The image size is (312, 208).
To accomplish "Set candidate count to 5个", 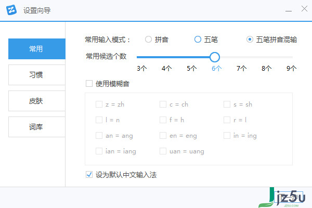I will 191,69.
